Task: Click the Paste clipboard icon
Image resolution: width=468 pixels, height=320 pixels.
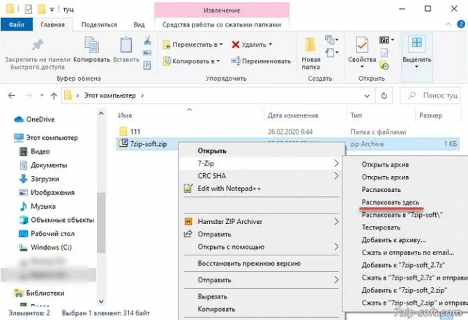Action: coord(126,45)
